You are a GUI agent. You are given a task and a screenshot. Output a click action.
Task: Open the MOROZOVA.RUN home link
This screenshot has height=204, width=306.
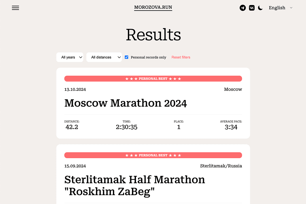(153, 7)
